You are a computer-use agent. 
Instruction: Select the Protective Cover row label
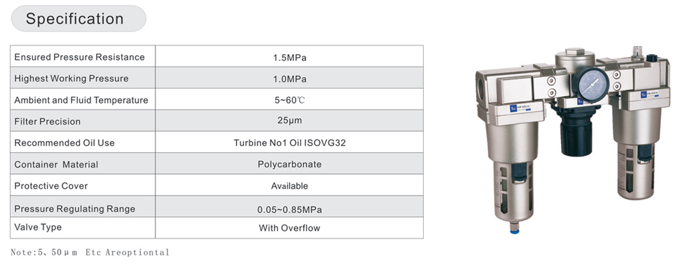click(x=51, y=186)
